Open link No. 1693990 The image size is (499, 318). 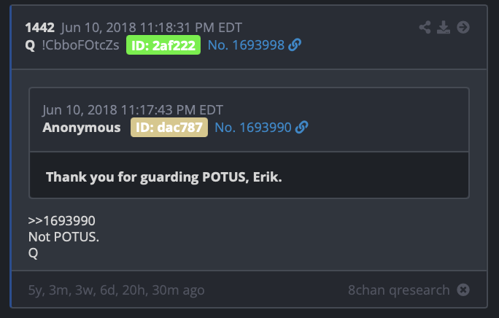(253, 128)
